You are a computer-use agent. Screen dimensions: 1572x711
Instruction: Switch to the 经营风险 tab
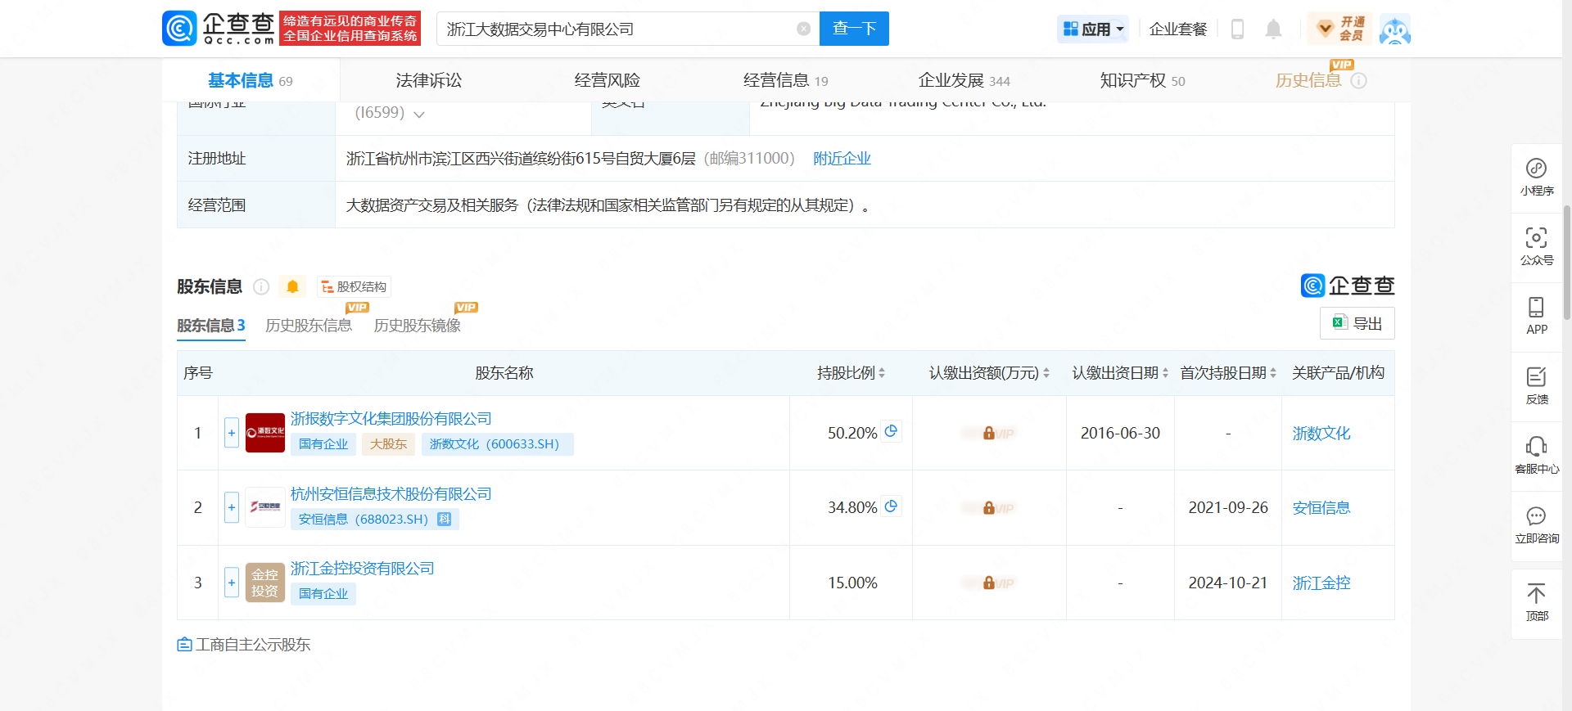pos(607,80)
